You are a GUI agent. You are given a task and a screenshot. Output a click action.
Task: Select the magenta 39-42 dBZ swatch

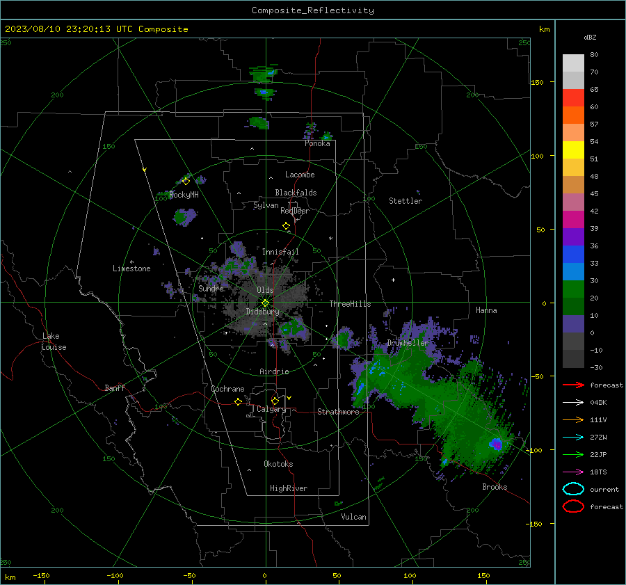click(573, 220)
